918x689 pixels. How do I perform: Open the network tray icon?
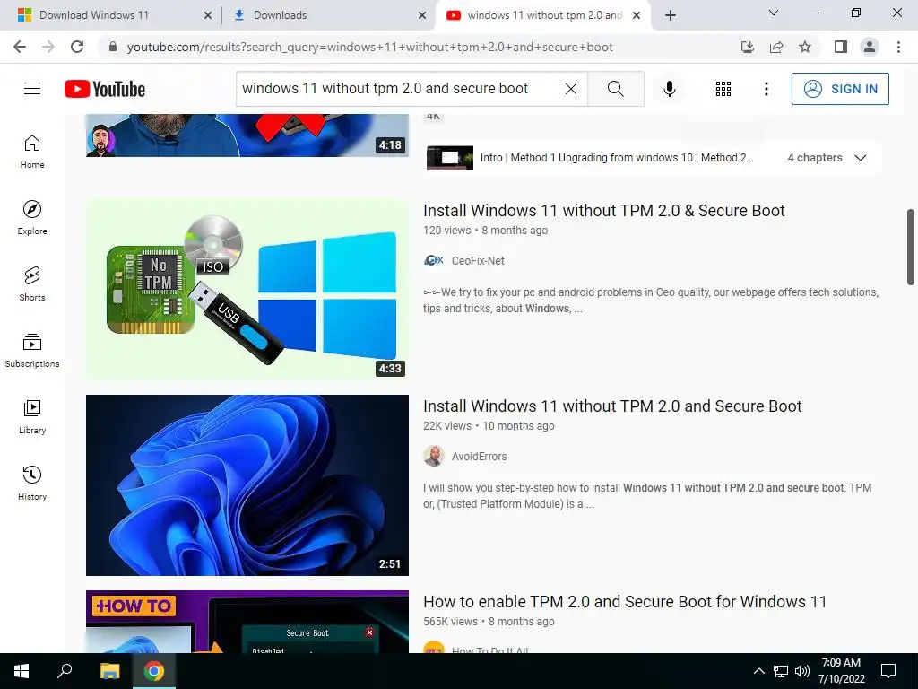(x=781, y=671)
